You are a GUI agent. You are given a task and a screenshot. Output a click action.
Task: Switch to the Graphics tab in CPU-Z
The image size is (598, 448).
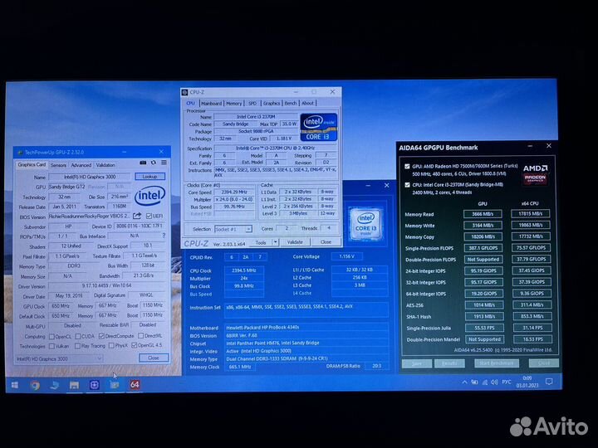point(271,103)
